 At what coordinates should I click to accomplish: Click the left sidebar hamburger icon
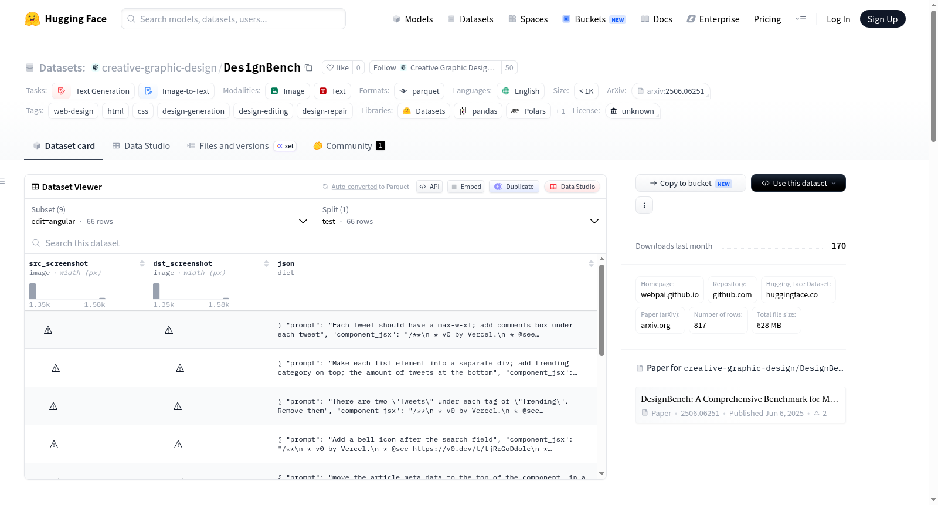(2, 181)
